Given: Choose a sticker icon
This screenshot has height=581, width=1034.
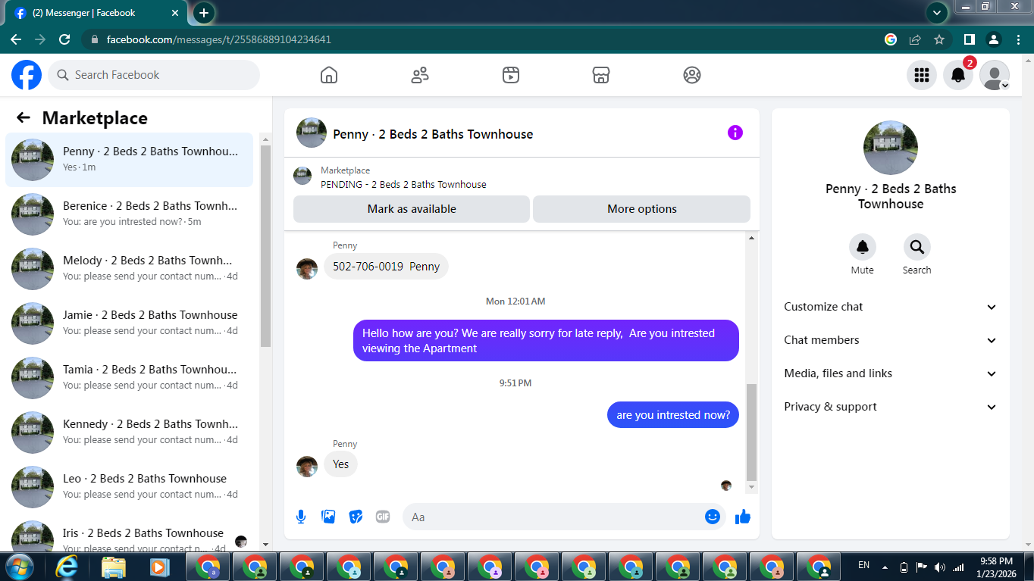Looking at the screenshot, I should pos(356,517).
